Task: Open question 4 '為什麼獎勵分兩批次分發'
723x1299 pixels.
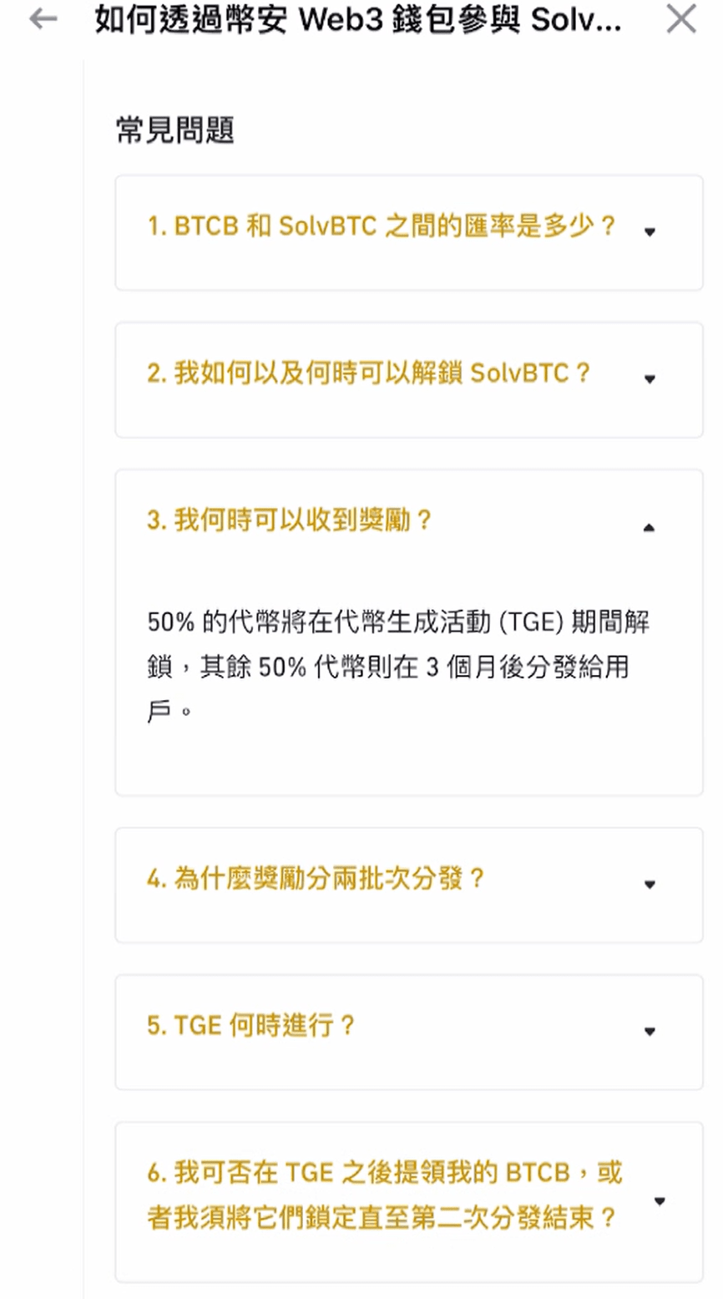Action: (x=316, y=878)
